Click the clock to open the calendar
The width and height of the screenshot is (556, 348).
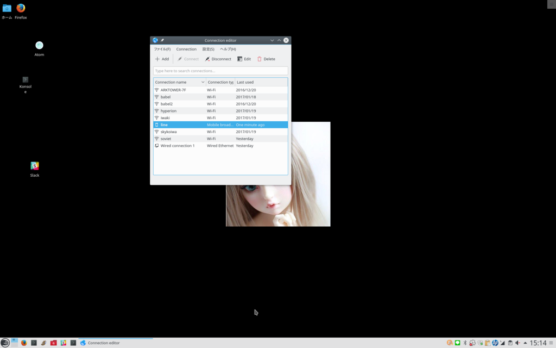click(x=536, y=343)
